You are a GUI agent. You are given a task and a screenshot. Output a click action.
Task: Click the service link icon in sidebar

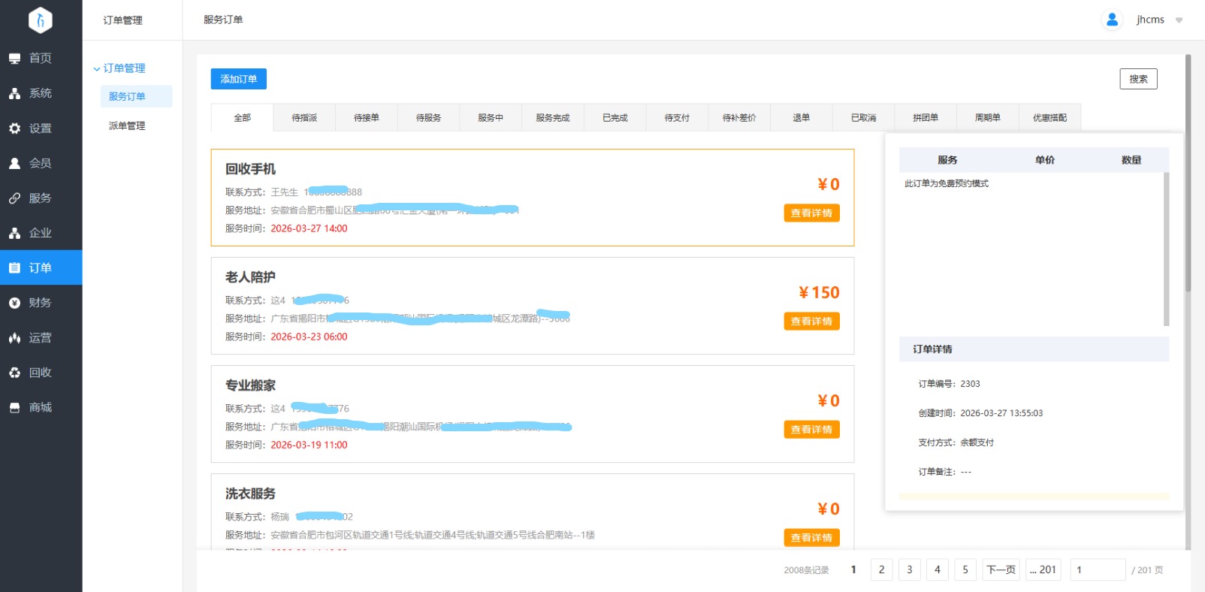coord(14,198)
